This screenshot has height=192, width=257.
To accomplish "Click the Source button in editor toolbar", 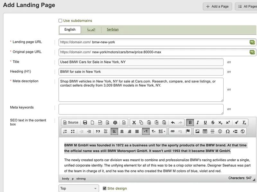I will pyautogui.click(x=71, y=123).
